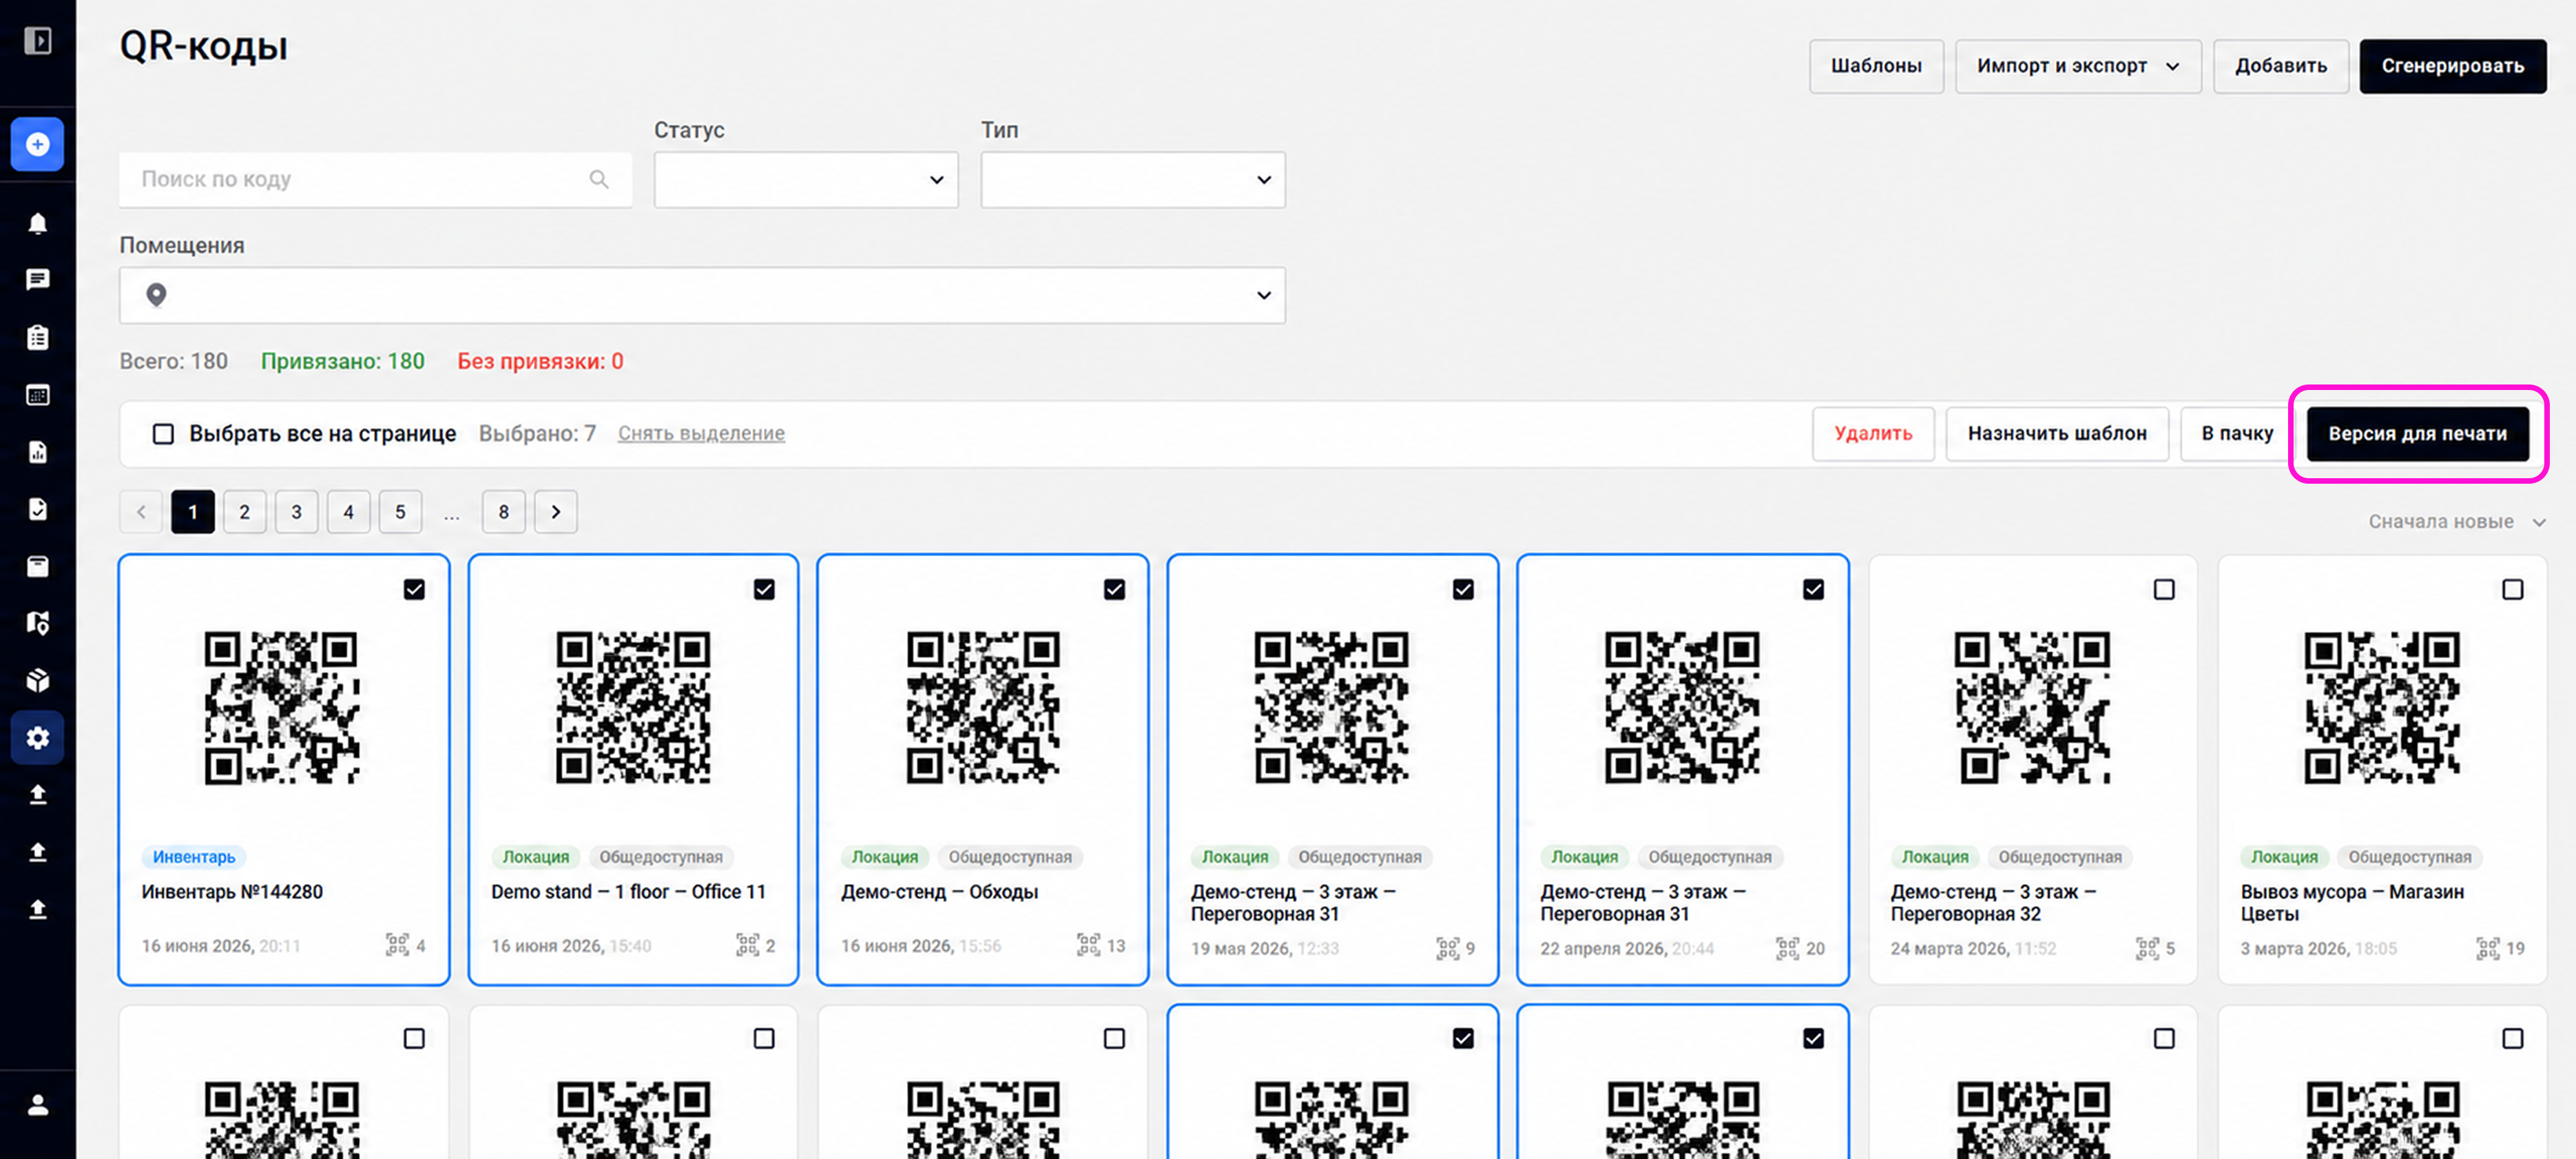Expand the Статус dropdown

[x=806, y=180]
